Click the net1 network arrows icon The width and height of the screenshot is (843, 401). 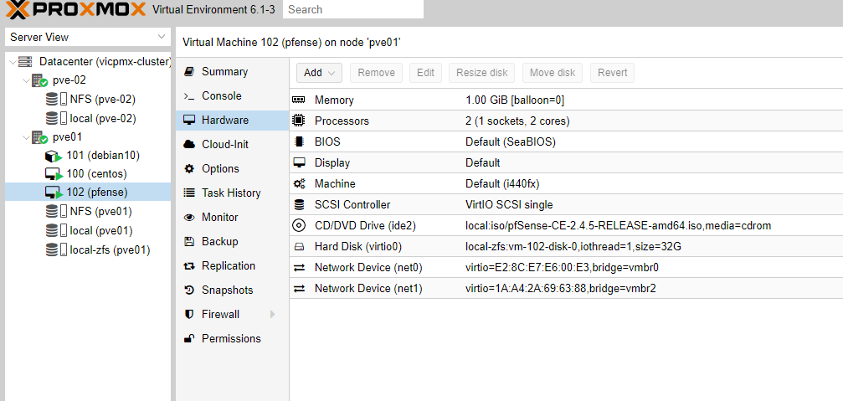tap(299, 289)
